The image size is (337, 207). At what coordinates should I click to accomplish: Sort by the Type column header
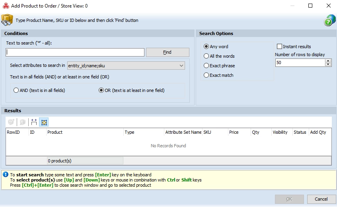tap(144, 132)
